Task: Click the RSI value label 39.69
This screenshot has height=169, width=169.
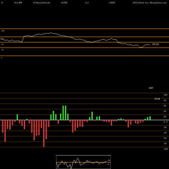Action: tap(155, 44)
